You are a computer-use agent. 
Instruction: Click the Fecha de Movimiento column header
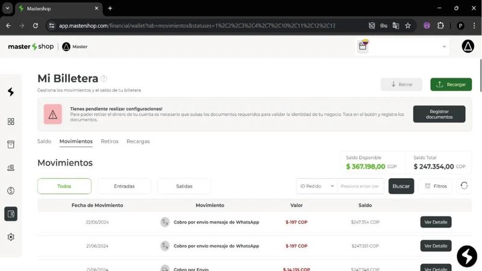click(x=97, y=205)
